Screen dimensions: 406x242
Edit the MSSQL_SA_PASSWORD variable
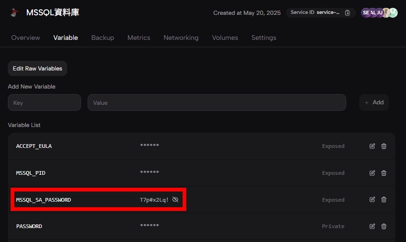(372, 199)
